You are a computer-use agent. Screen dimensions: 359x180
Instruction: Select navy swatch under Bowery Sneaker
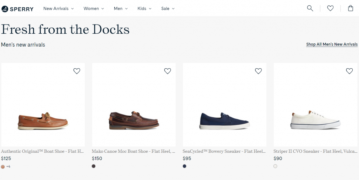[184, 166]
